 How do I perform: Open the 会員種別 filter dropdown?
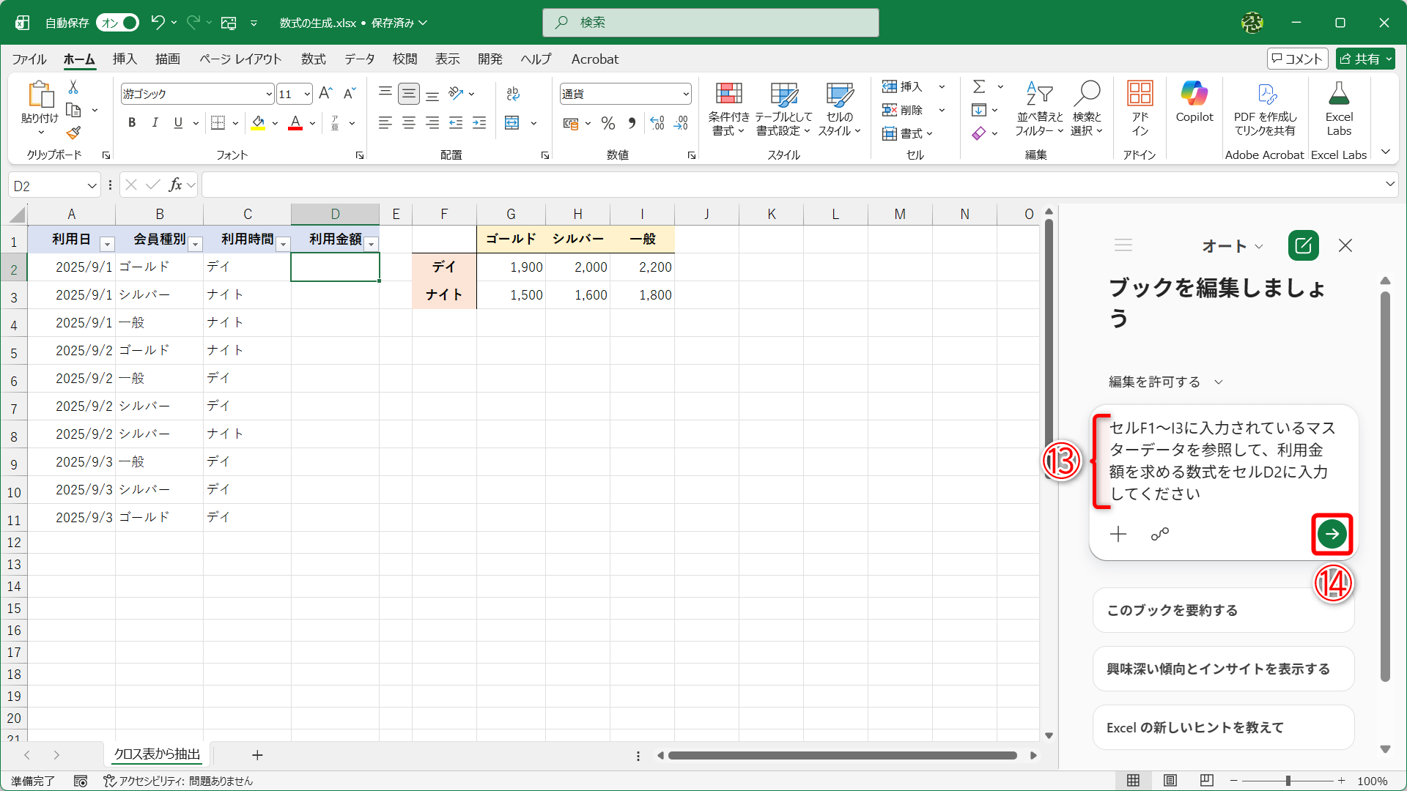coord(195,244)
